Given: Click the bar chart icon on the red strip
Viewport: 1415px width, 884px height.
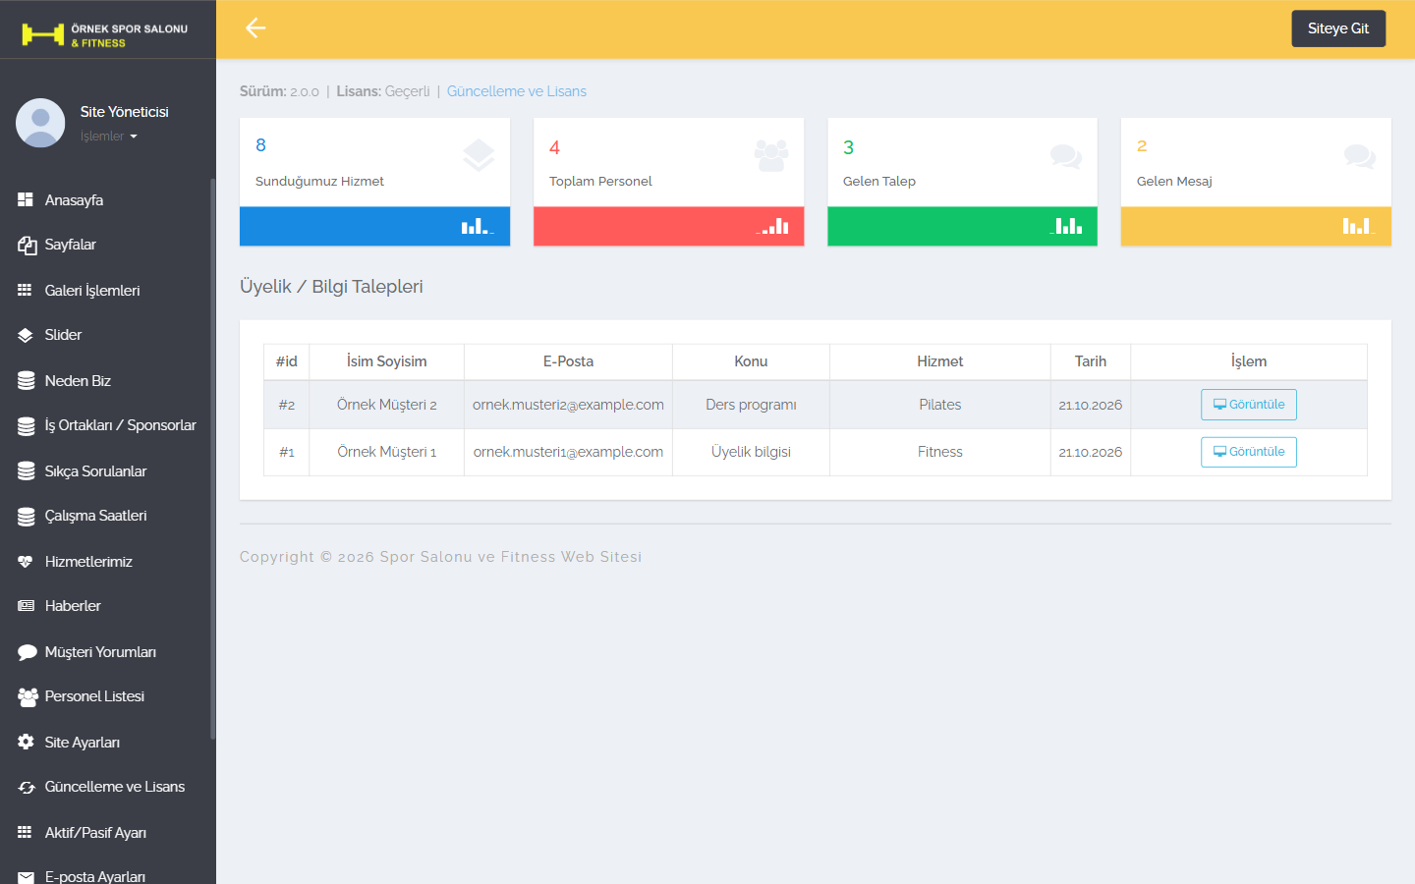Looking at the screenshot, I should pyautogui.click(x=773, y=226).
